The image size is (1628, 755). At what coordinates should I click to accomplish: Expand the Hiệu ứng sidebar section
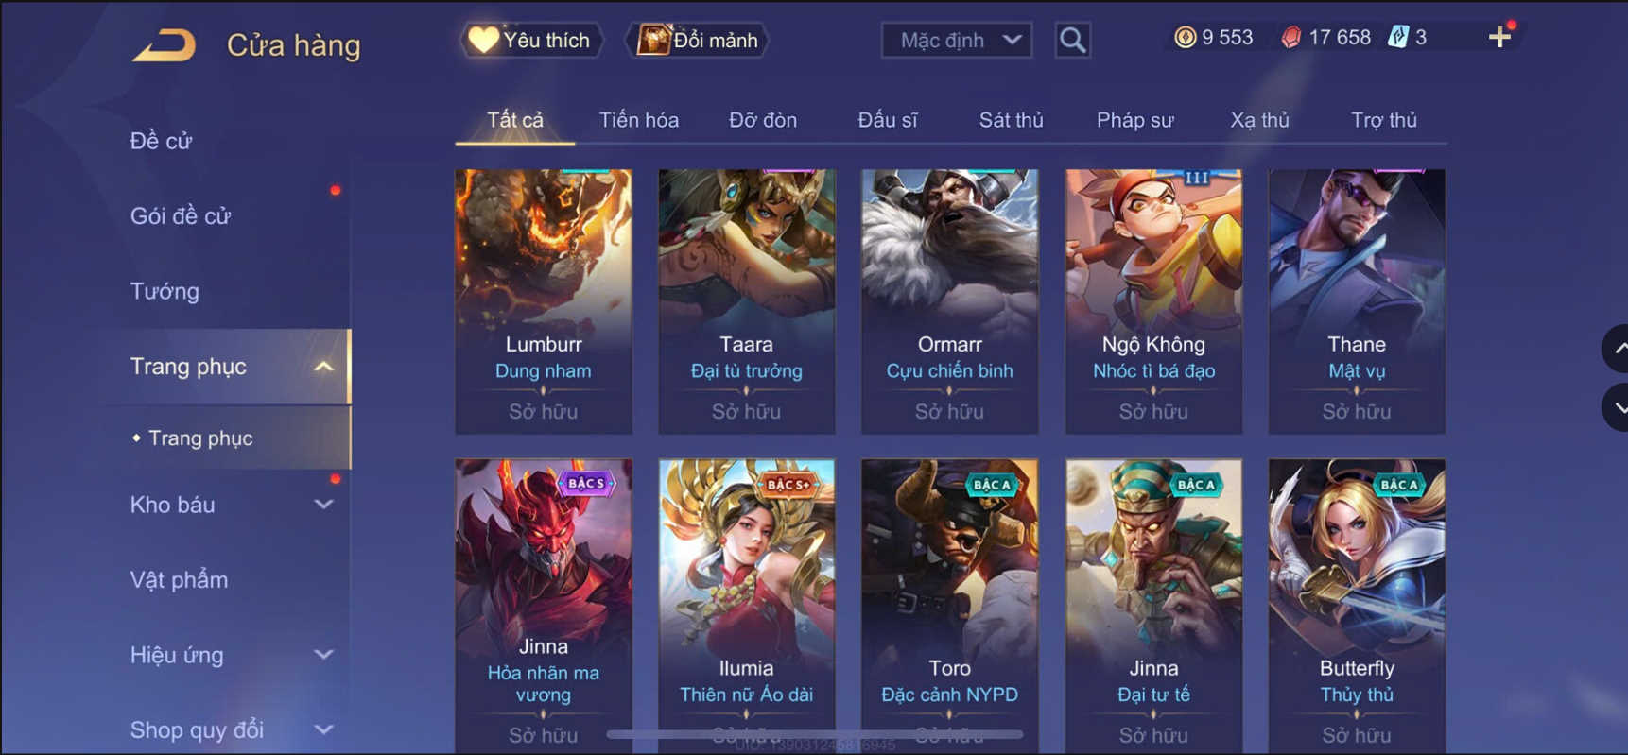[x=323, y=655]
